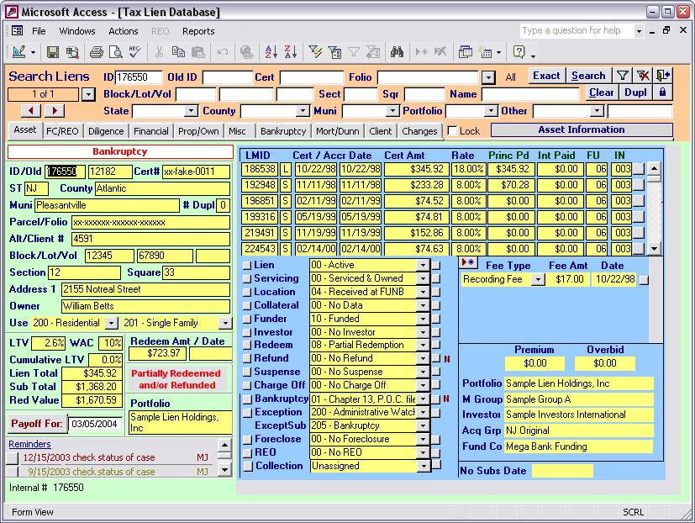Click the Owner field William Betts
The width and height of the screenshot is (695, 523).
[x=146, y=306]
